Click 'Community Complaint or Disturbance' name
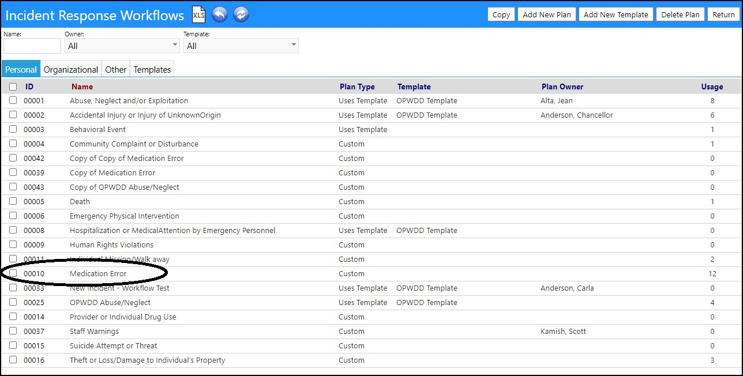This screenshot has height=376, width=743. 134,144
